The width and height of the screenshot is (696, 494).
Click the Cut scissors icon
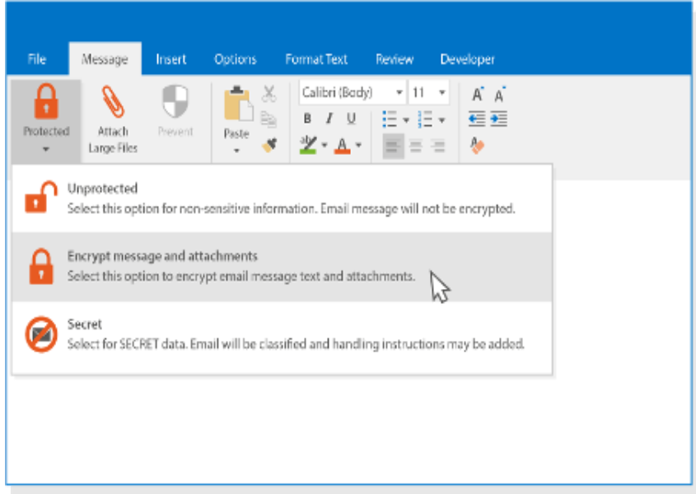pos(269,94)
